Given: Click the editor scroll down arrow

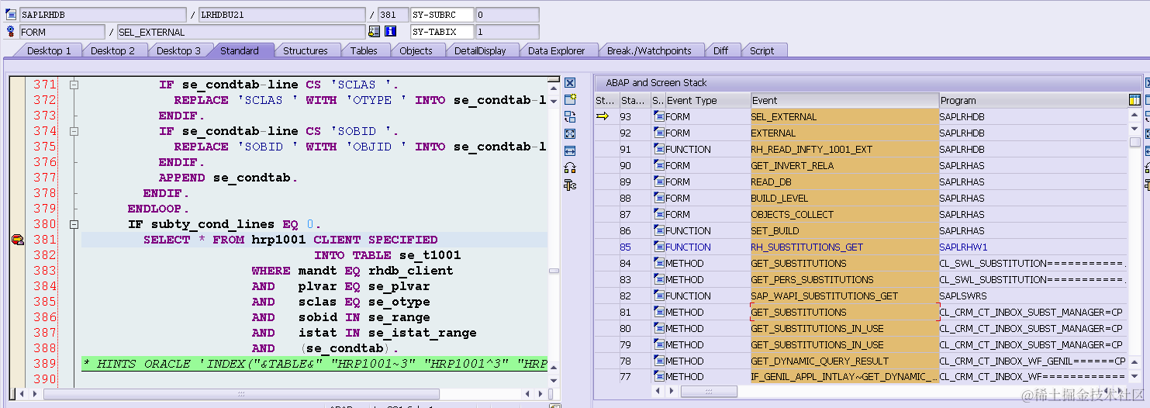Looking at the screenshot, I should pos(554,381).
